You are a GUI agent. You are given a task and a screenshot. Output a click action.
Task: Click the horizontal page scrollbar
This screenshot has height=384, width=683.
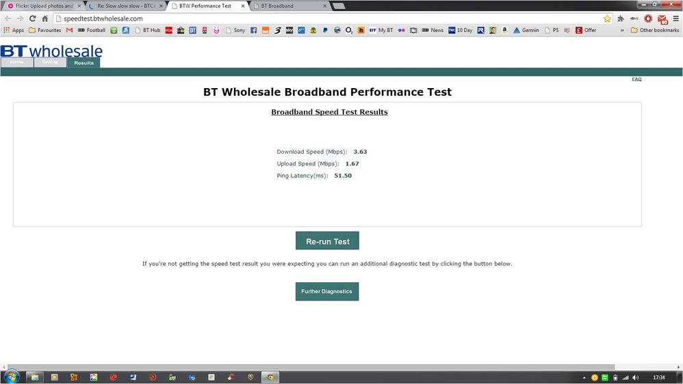click(x=311, y=367)
